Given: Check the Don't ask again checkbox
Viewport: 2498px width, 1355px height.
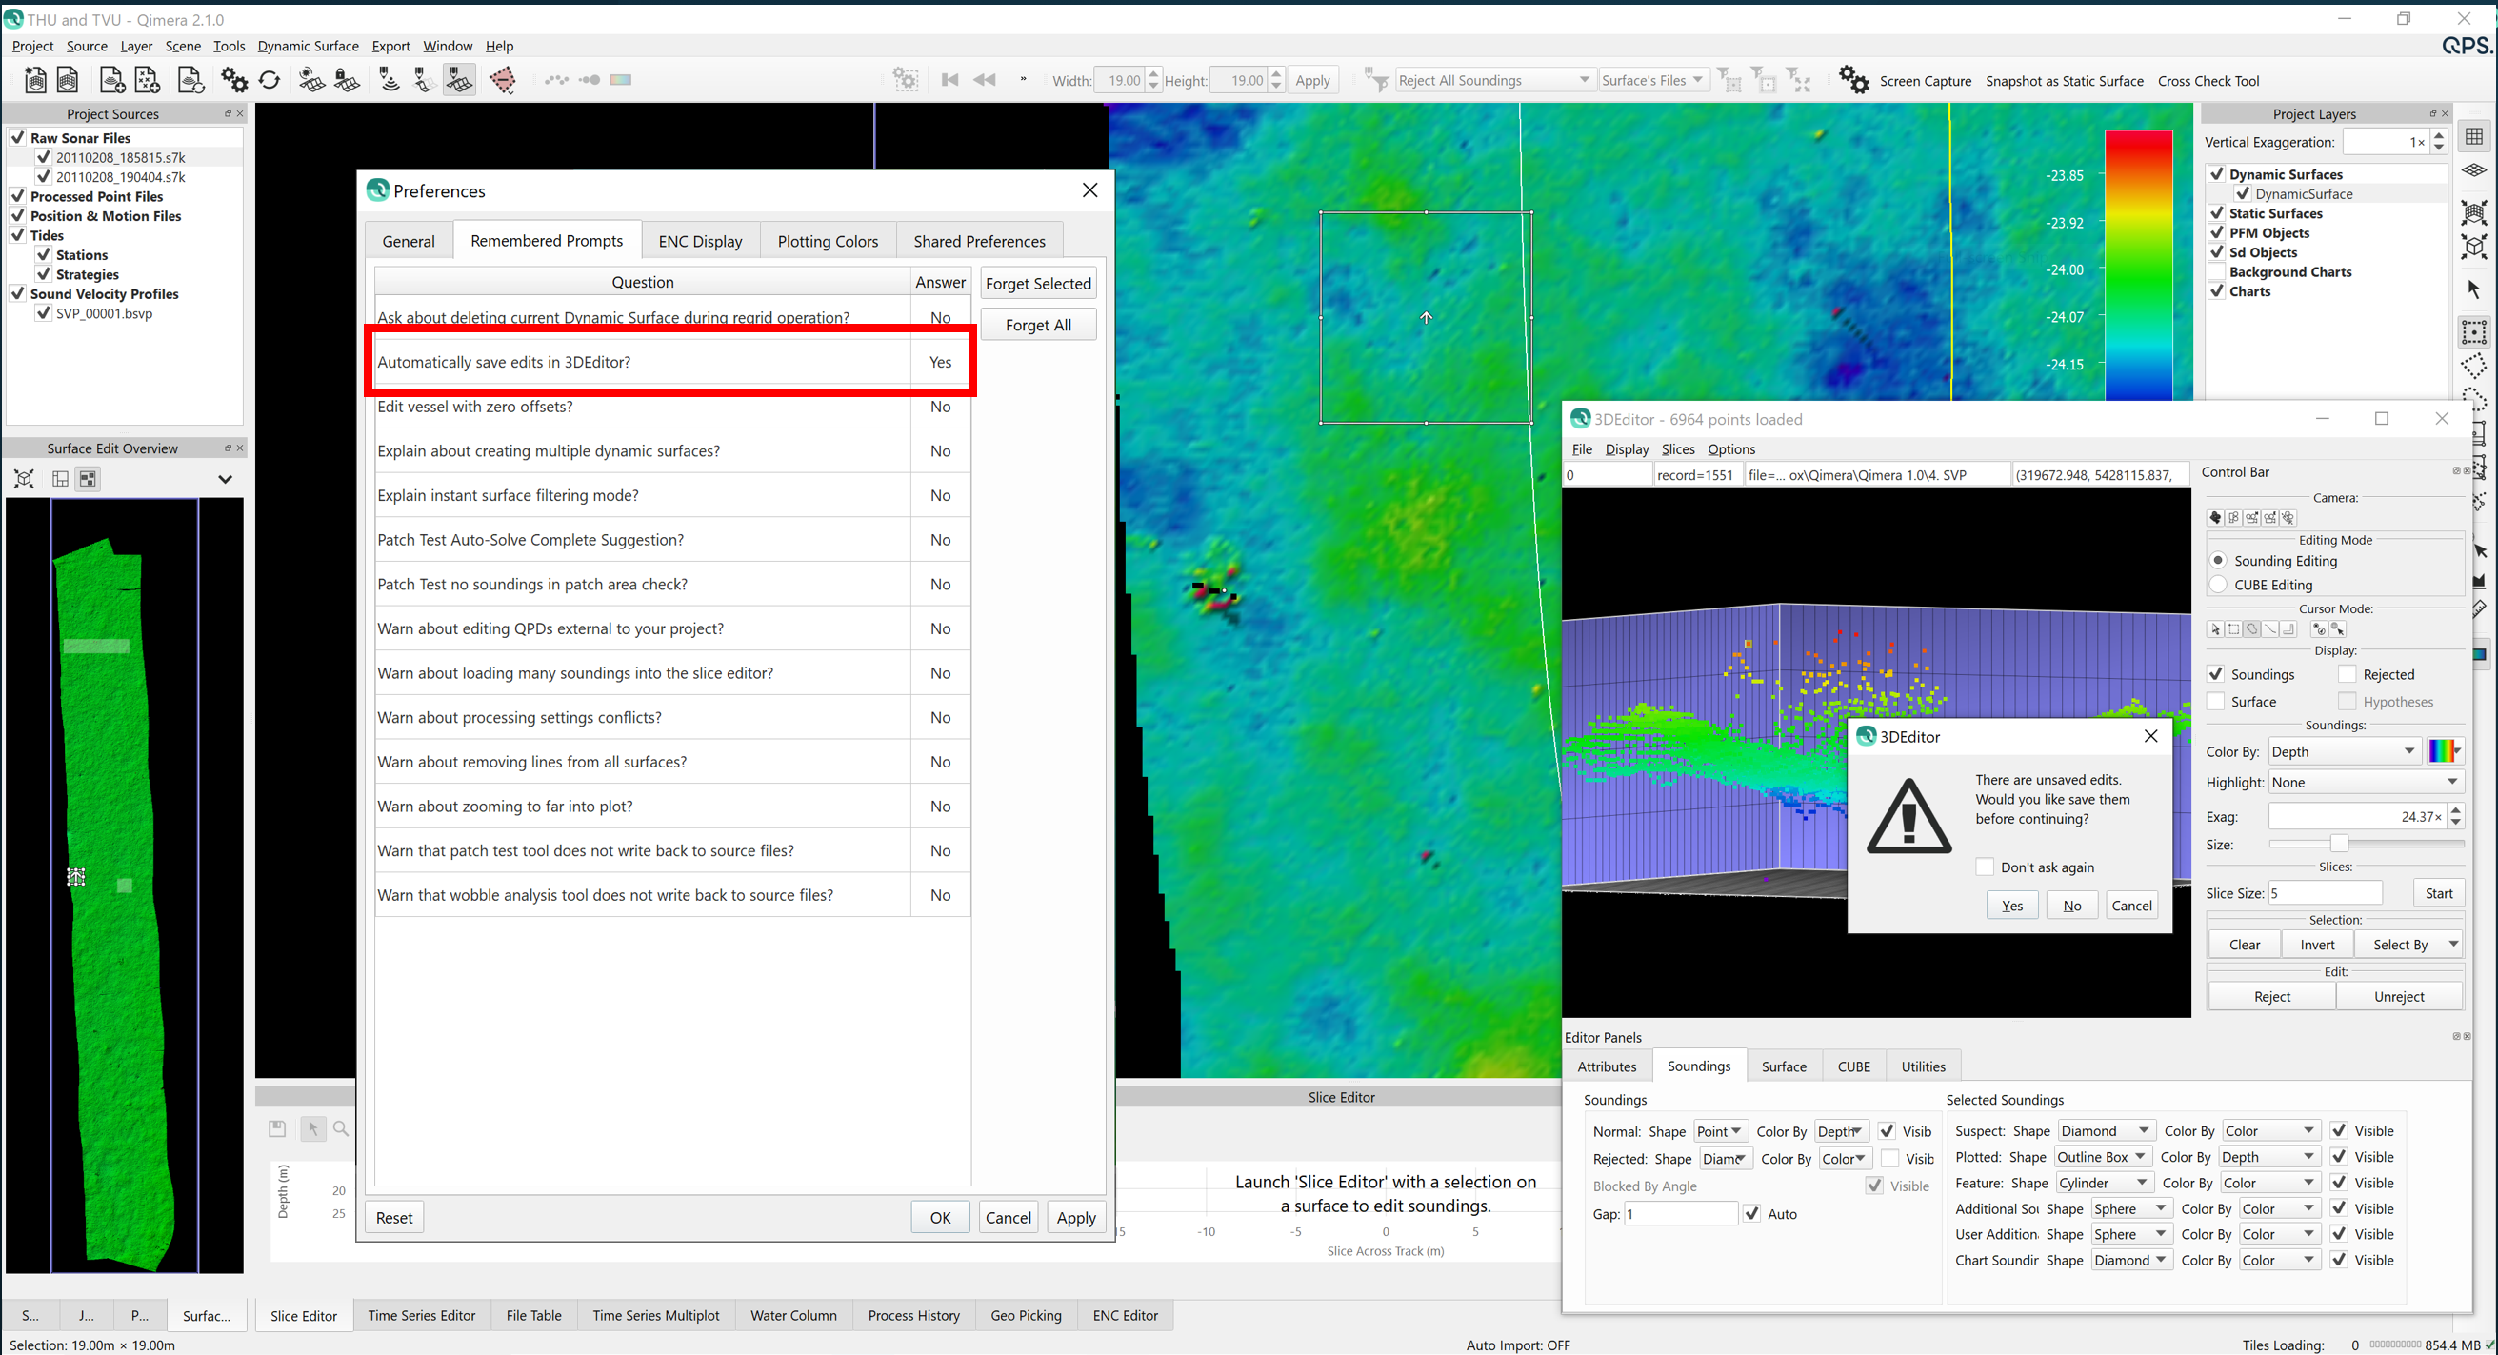Looking at the screenshot, I should click(1985, 867).
